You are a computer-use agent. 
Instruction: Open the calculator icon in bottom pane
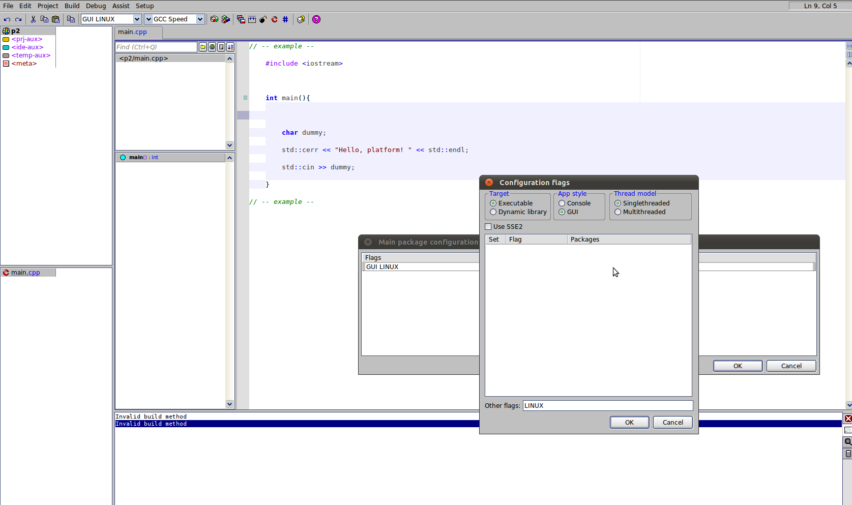coord(848,454)
